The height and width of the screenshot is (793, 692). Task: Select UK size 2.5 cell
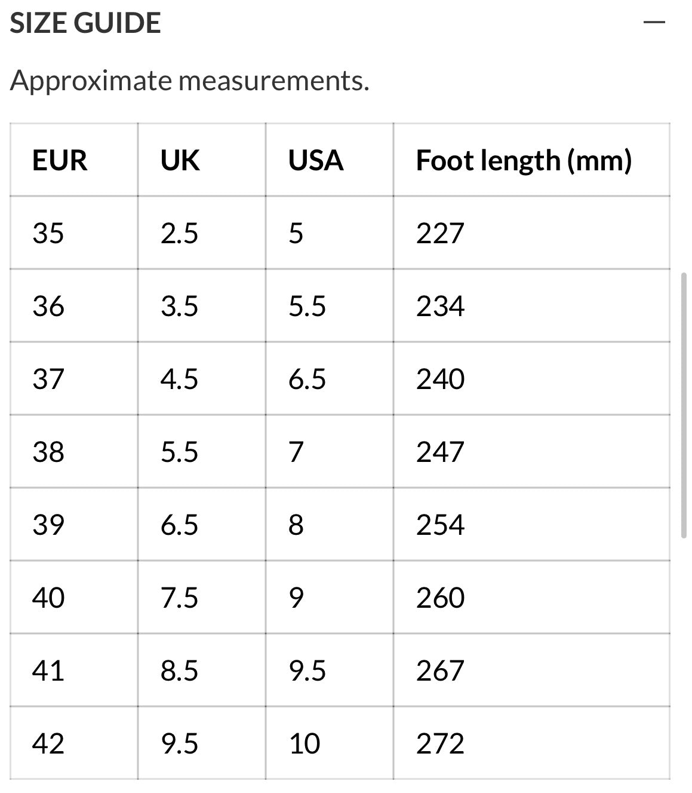tap(179, 233)
